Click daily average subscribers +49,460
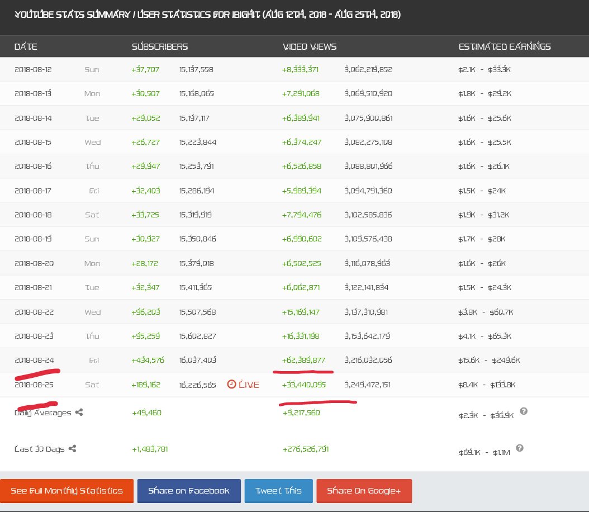This screenshot has width=589, height=512. (x=146, y=413)
